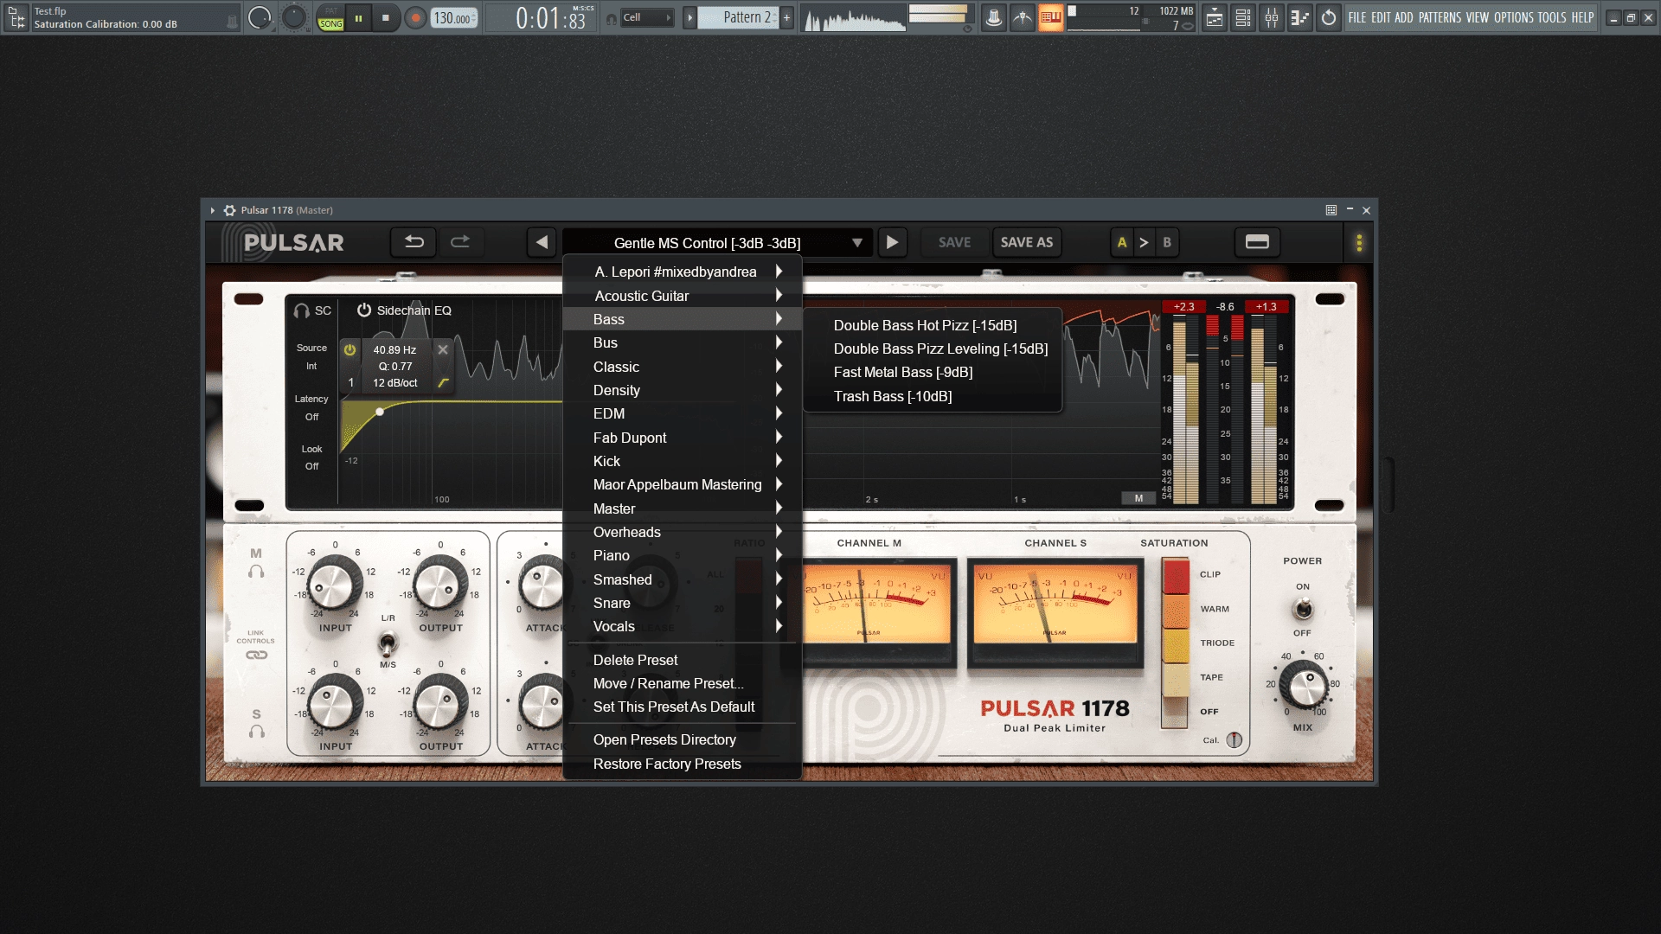Copy A to B with the arrow button
Viewport: 1661px width, 934px height.
point(1144,242)
